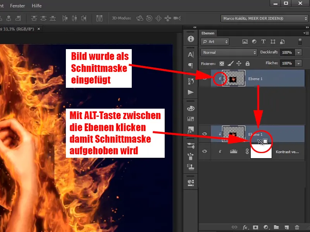Distribute right edges of layers

point(84,18)
